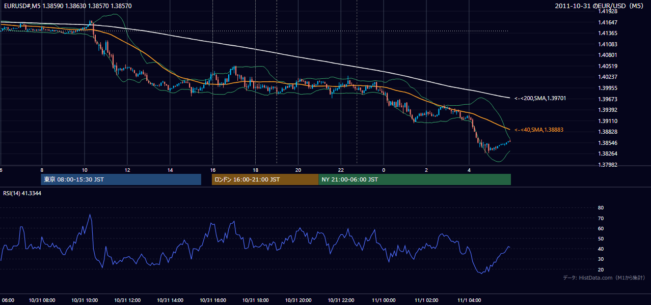Click hour tick 20 under price chart

pyautogui.click(x=299, y=170)
